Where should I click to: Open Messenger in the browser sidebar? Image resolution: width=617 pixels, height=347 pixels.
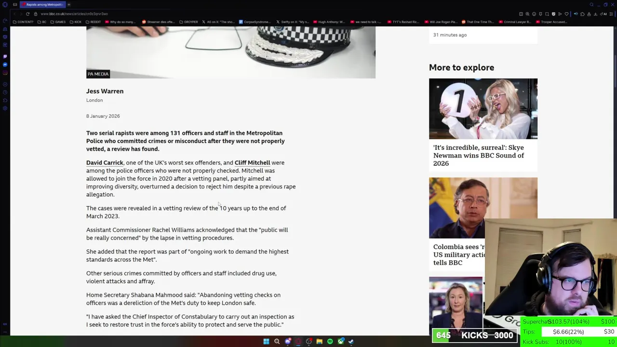(5, 65)
